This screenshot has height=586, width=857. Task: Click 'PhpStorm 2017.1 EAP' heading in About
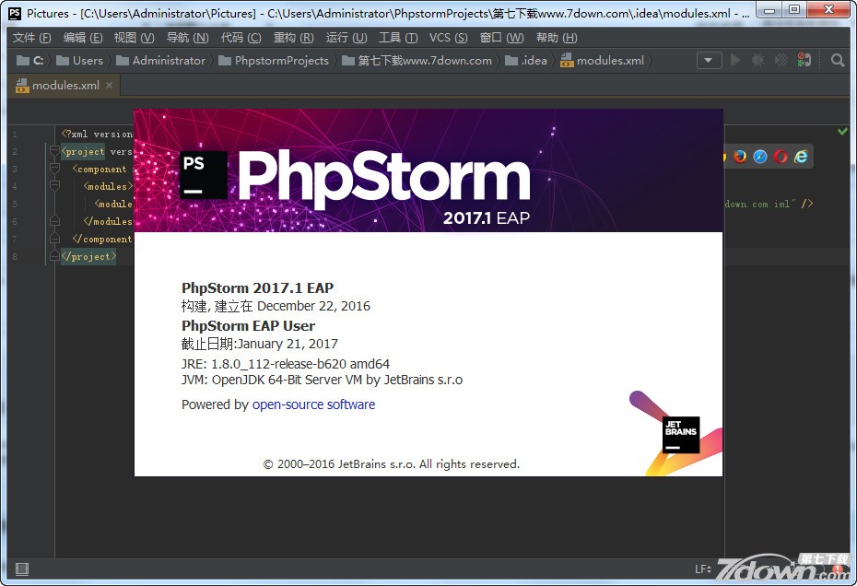click(x=257, y=287)
